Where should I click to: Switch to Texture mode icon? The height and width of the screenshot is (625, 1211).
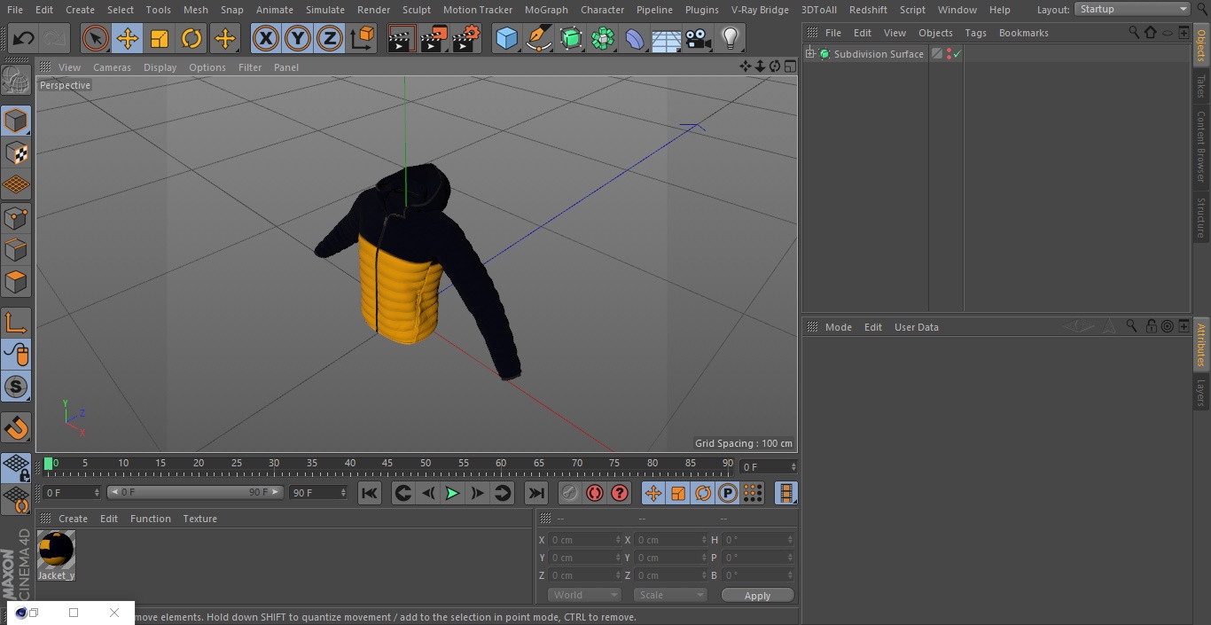[16, 153]
